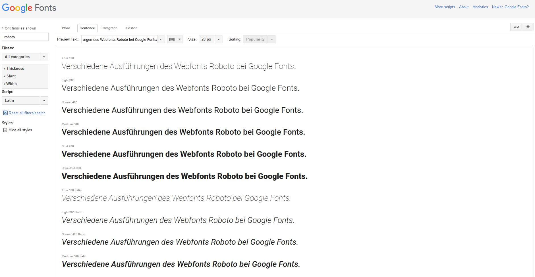Click the 'Bold 700' style label

tap(68, 146)
